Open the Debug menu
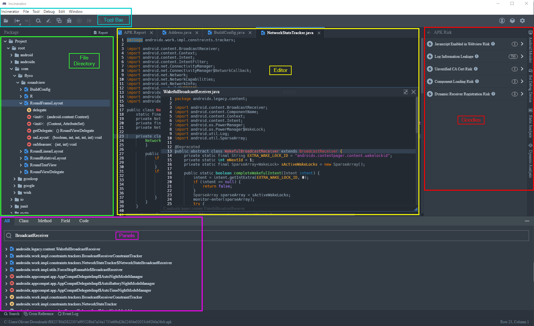The width and height of the screenshot is (534, 326). click(x=49, y=12)
